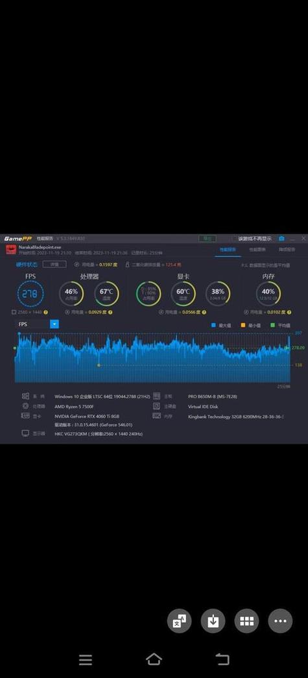Open the grid view round button

click(246, 621)
